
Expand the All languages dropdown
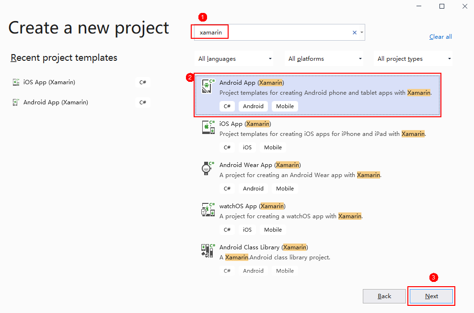click(x=234, y=59)
